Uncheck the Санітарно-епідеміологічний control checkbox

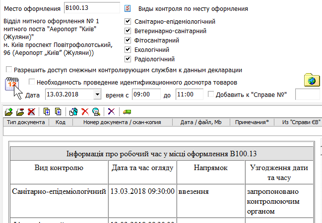point(129,22)
